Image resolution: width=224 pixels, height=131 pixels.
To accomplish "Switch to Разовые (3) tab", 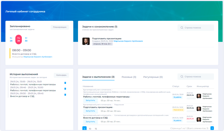I will [x=129, y=77].
